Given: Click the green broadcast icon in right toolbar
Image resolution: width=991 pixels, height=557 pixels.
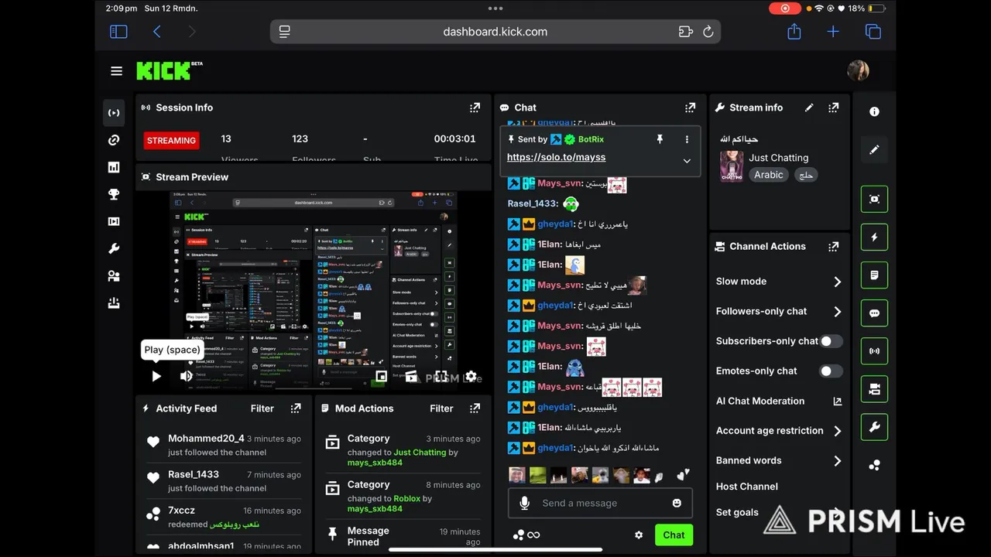Looking at the screenshot, I should (x=874, y=351).
